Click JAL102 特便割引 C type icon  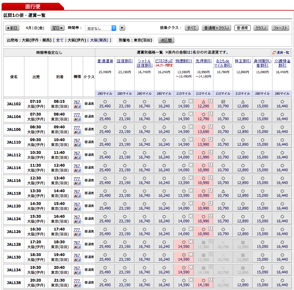pyautogui.click(x=191, y=101)
